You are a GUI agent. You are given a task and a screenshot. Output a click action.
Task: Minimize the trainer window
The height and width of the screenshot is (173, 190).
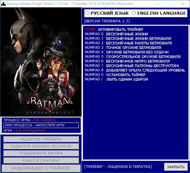tap(157, 4)
